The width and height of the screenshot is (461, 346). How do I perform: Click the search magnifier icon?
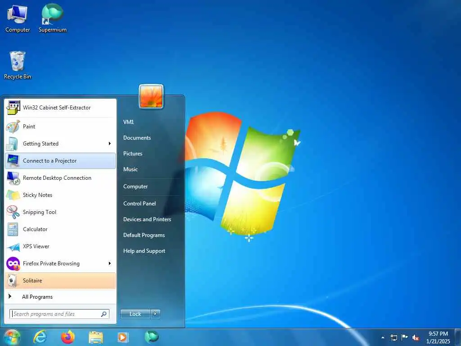[x=104, y=314]
